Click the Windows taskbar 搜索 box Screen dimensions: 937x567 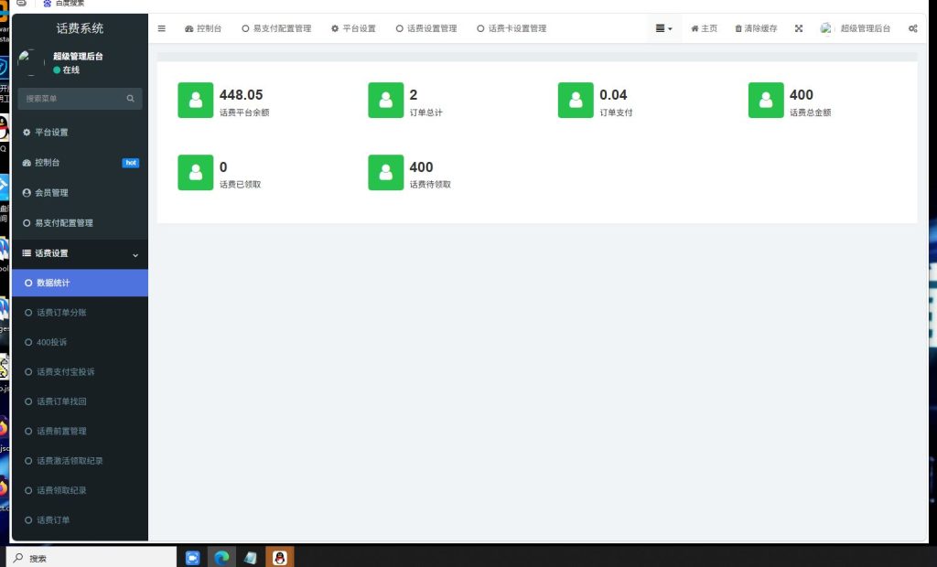click(92, 558)
